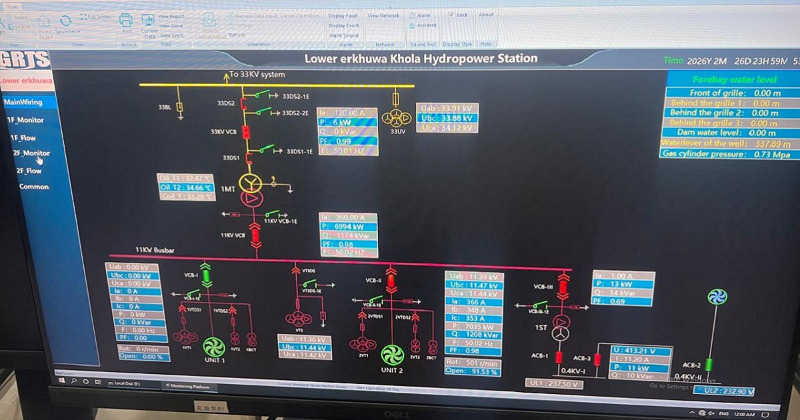Viewport: 800px width, 420px height.
Task: Click the View Network button
Action: click(383, 15)
